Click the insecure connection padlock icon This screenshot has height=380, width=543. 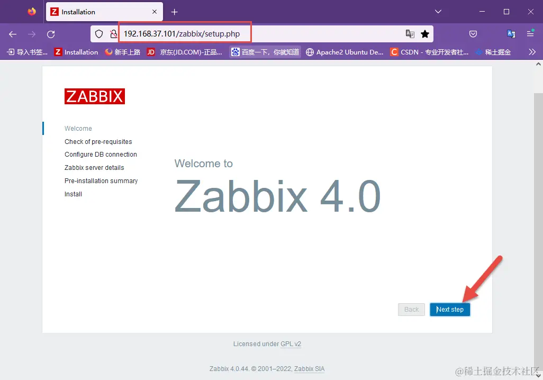[x=114, y=34]
